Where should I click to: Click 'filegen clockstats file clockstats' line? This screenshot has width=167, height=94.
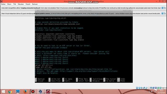pos(59,40)
